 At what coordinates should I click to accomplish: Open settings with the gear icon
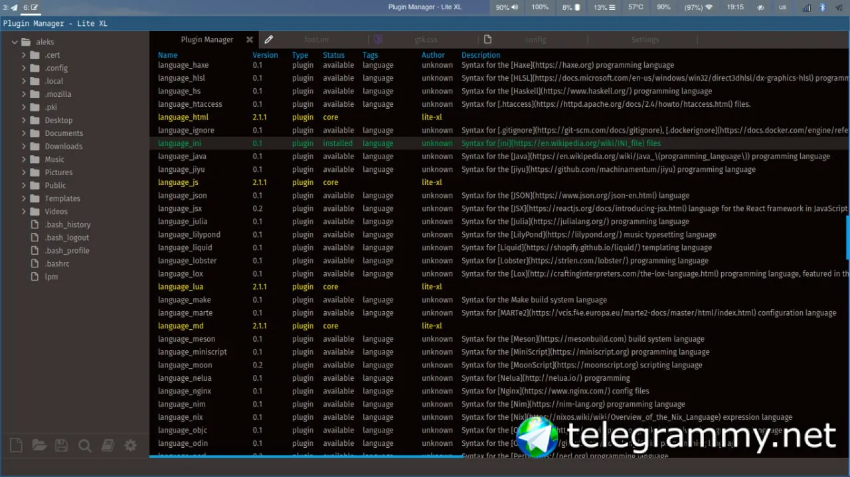tap(130, 446)
